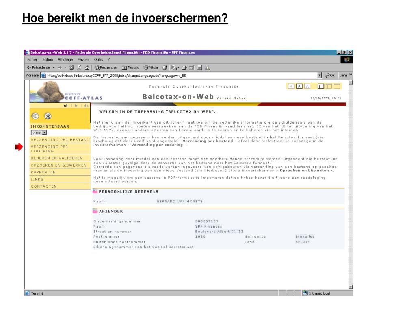The width and height of the screenshot is (416, 312).
Task: Choose the third page layout icon
Action: pyautogui.click(x=337, y=86)
